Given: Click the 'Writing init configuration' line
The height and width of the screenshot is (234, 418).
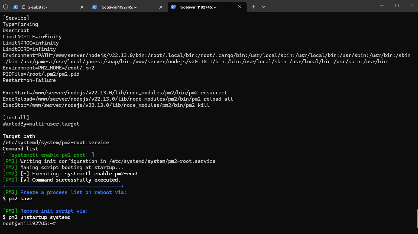Looking at the screenshot, I should tap(109, 161).
